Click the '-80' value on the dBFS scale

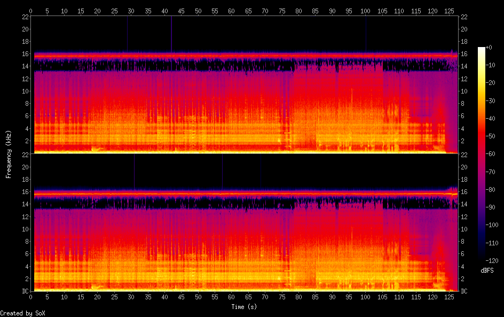[491, 190]
